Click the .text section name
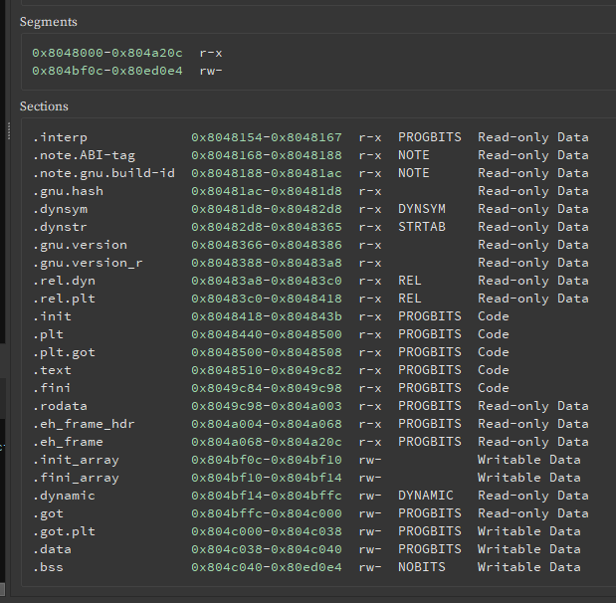 pyautogui.click(x=52, y=370)
